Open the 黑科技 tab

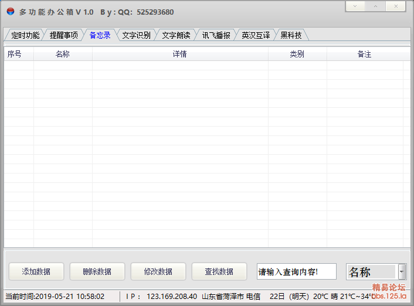pyautogui.click(x=291, y=35)
